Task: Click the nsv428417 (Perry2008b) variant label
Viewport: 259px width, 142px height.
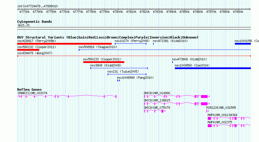Action: 37,41
